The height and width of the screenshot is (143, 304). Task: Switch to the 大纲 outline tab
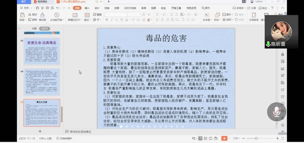tap(34, 29)
